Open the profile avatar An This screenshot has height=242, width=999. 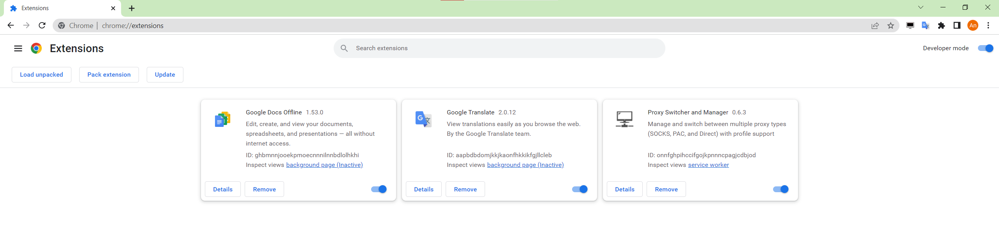coord(973,26)
